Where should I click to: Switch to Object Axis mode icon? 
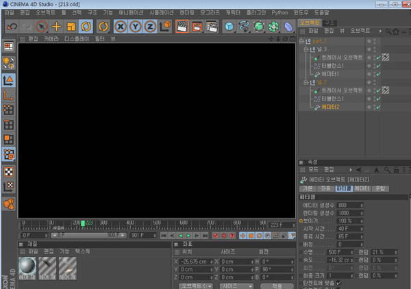(x=9, y=95)
